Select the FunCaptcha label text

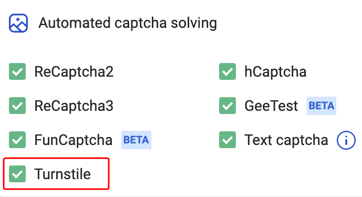[x=74, y=140]
